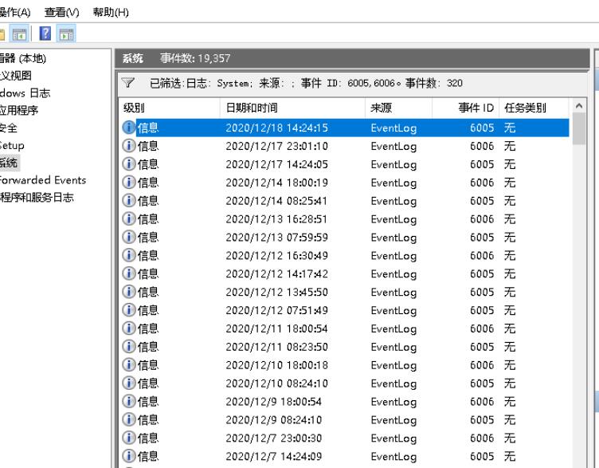Click 无 category in 2020/12/10 08:24:10 row
599x468 pixels.
510,383
